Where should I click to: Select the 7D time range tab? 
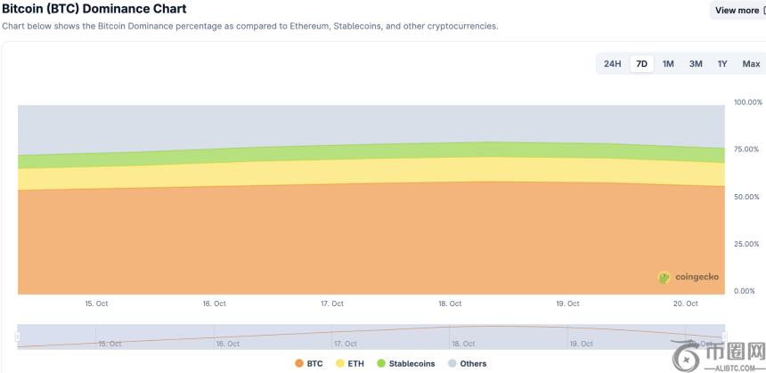pyautogui.click(x=641, y=64)
